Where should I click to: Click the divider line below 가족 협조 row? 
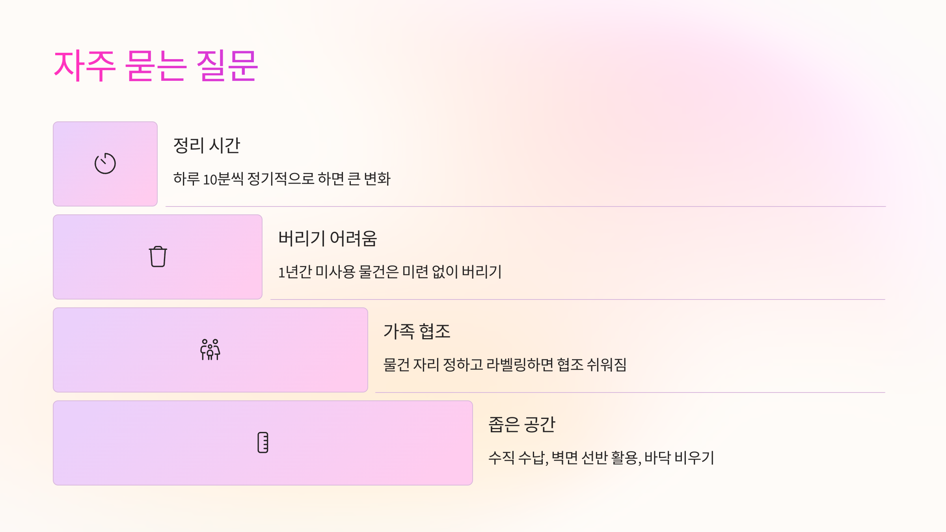630,392
